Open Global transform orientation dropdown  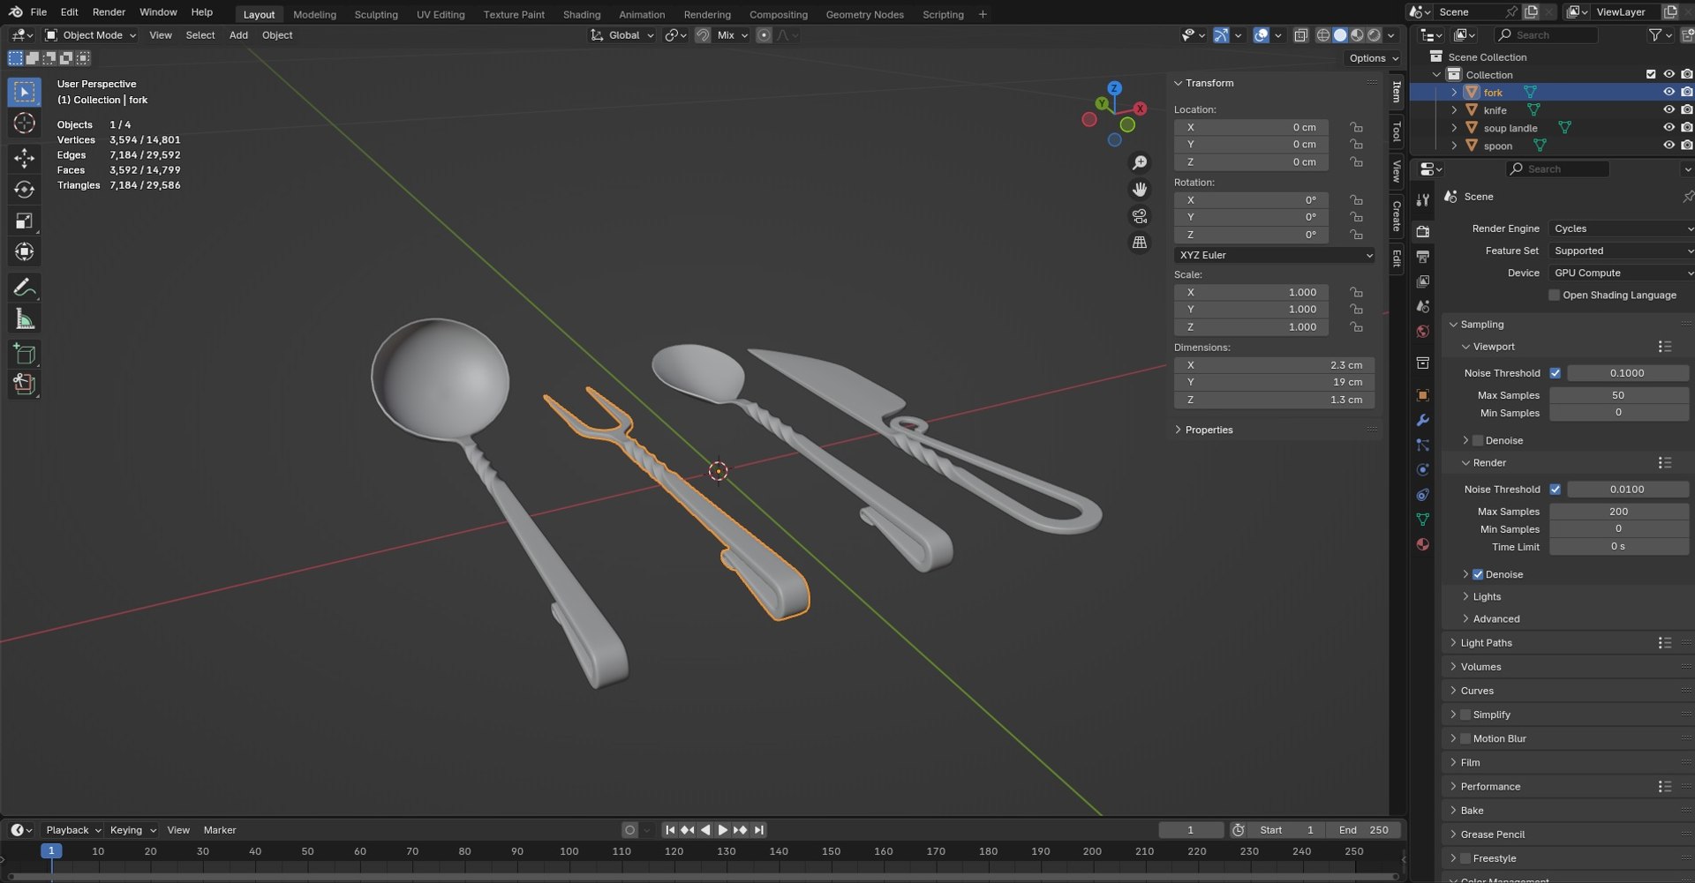point(622,35)
